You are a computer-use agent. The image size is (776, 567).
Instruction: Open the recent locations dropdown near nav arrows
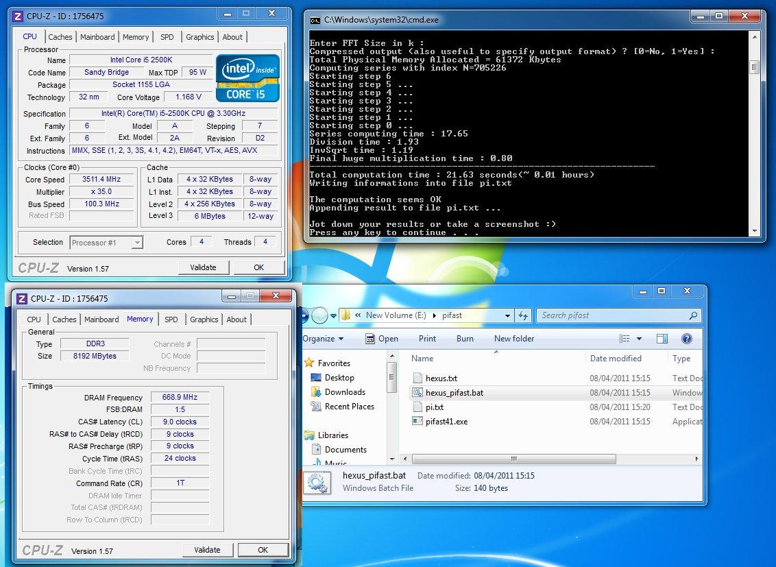pos(334,315)
